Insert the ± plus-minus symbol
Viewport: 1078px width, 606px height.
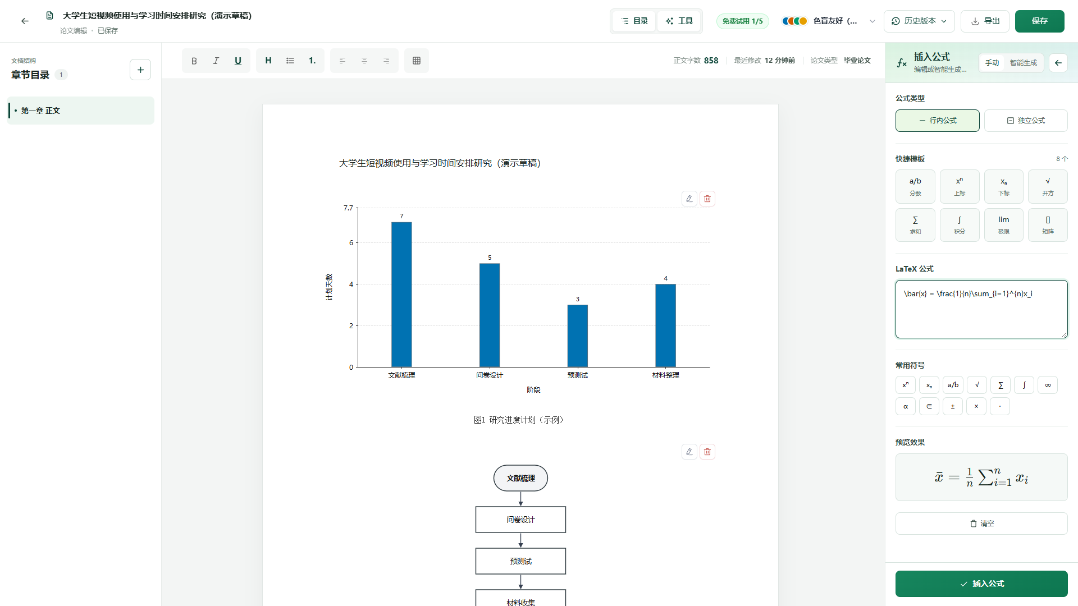953,406
